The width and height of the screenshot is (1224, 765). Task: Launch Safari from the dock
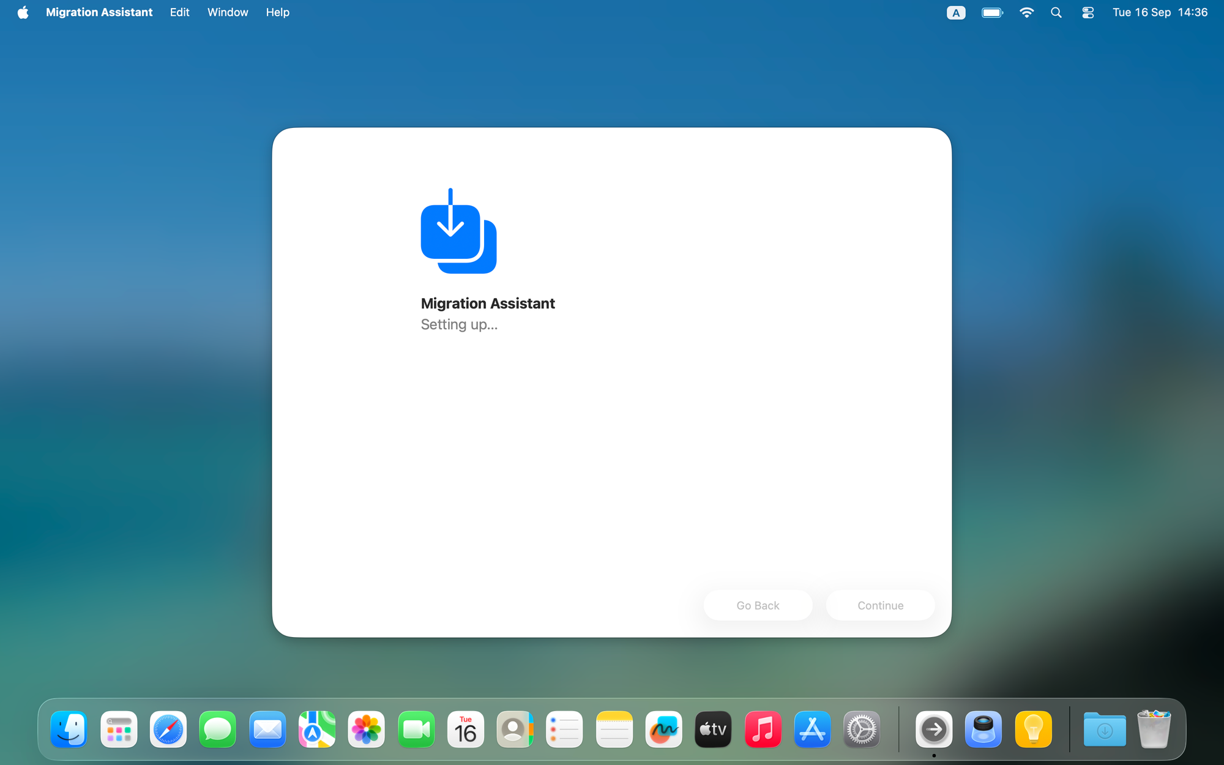(168, 730)
